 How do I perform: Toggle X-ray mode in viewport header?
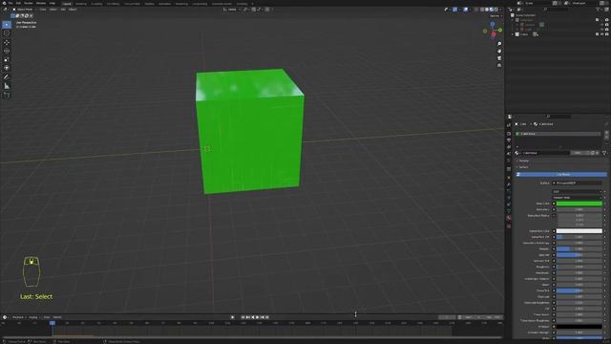tap(476, 10)
